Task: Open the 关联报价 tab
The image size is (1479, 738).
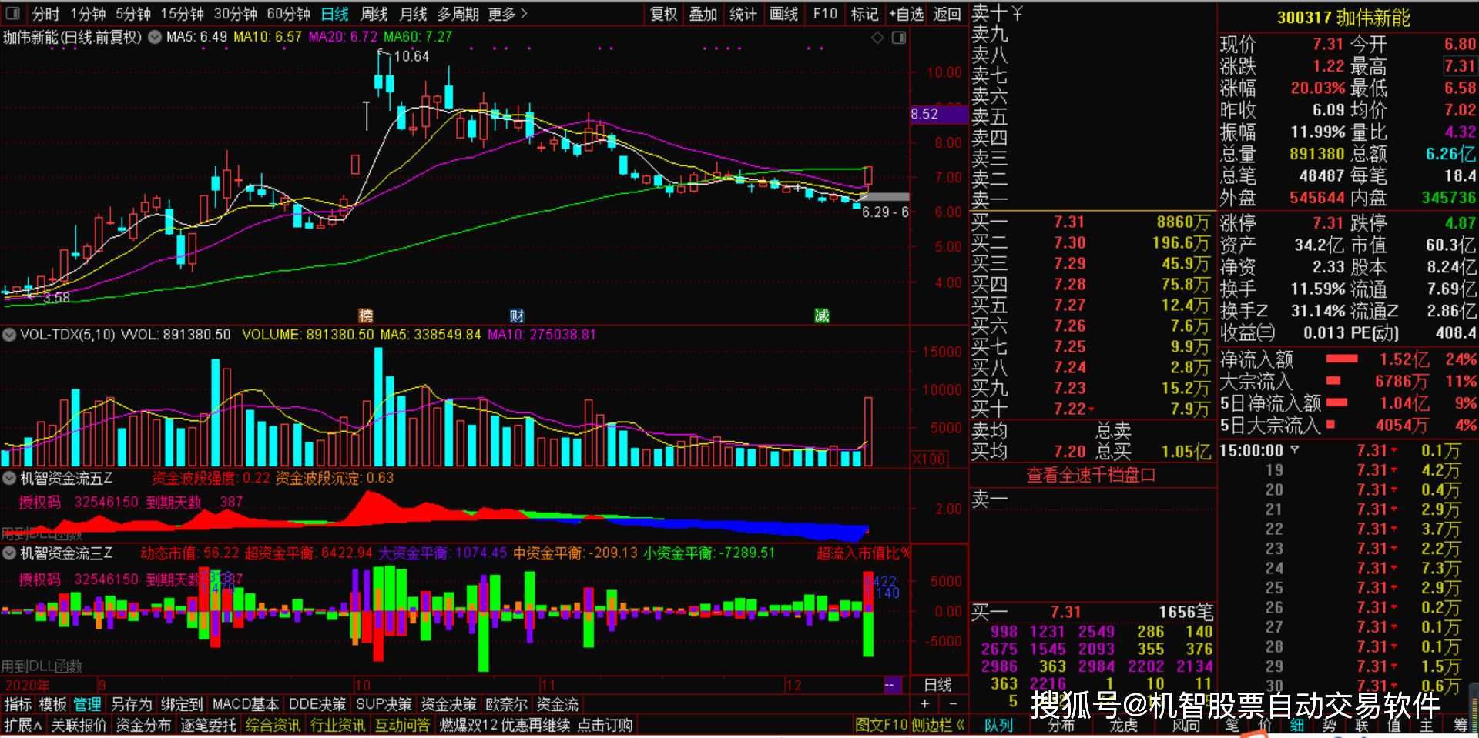Action: tap(79, 725)
